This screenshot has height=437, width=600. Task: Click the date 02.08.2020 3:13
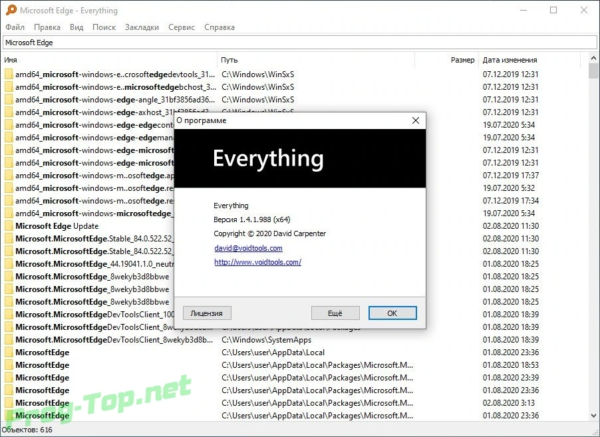[x=509, y=403]
